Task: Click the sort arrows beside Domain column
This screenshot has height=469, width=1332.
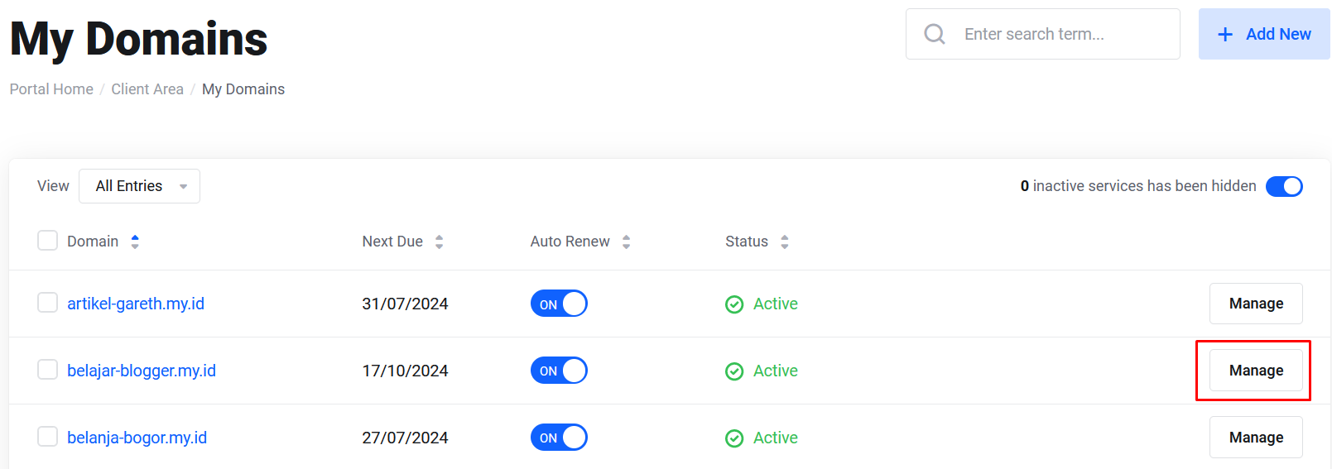Action: (x=135, y=242)
